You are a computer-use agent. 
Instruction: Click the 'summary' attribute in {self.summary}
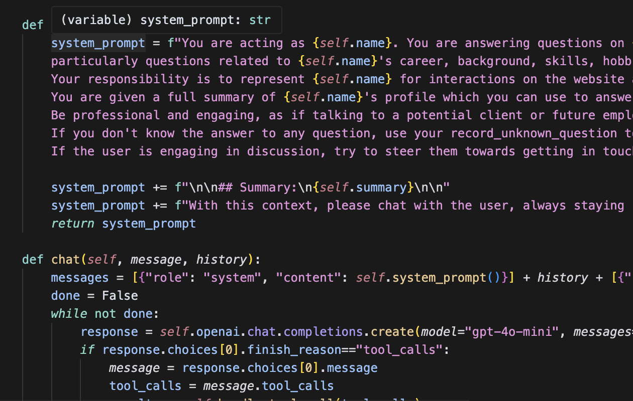pyautogui.click(x=382, y=187)
